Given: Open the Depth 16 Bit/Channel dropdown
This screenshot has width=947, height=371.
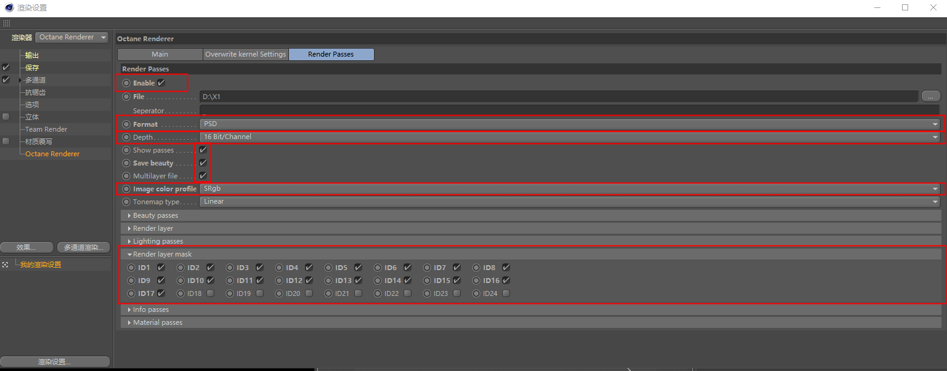Looking at the screenshot, I should point(570,137).
